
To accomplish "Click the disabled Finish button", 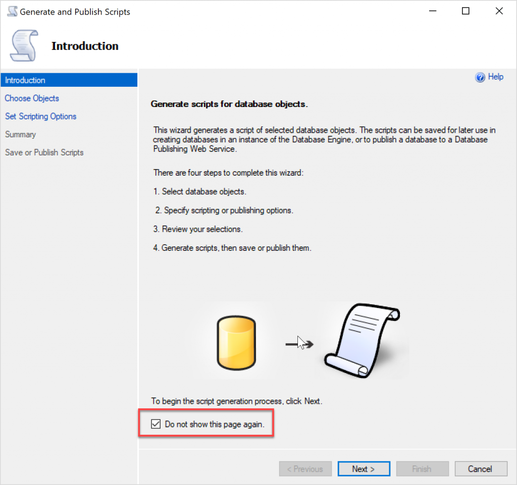I will [423, 469].
